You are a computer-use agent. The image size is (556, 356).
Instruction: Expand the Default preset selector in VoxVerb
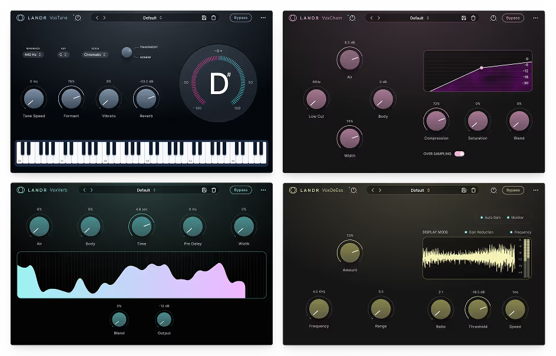[x=146, y=190]
